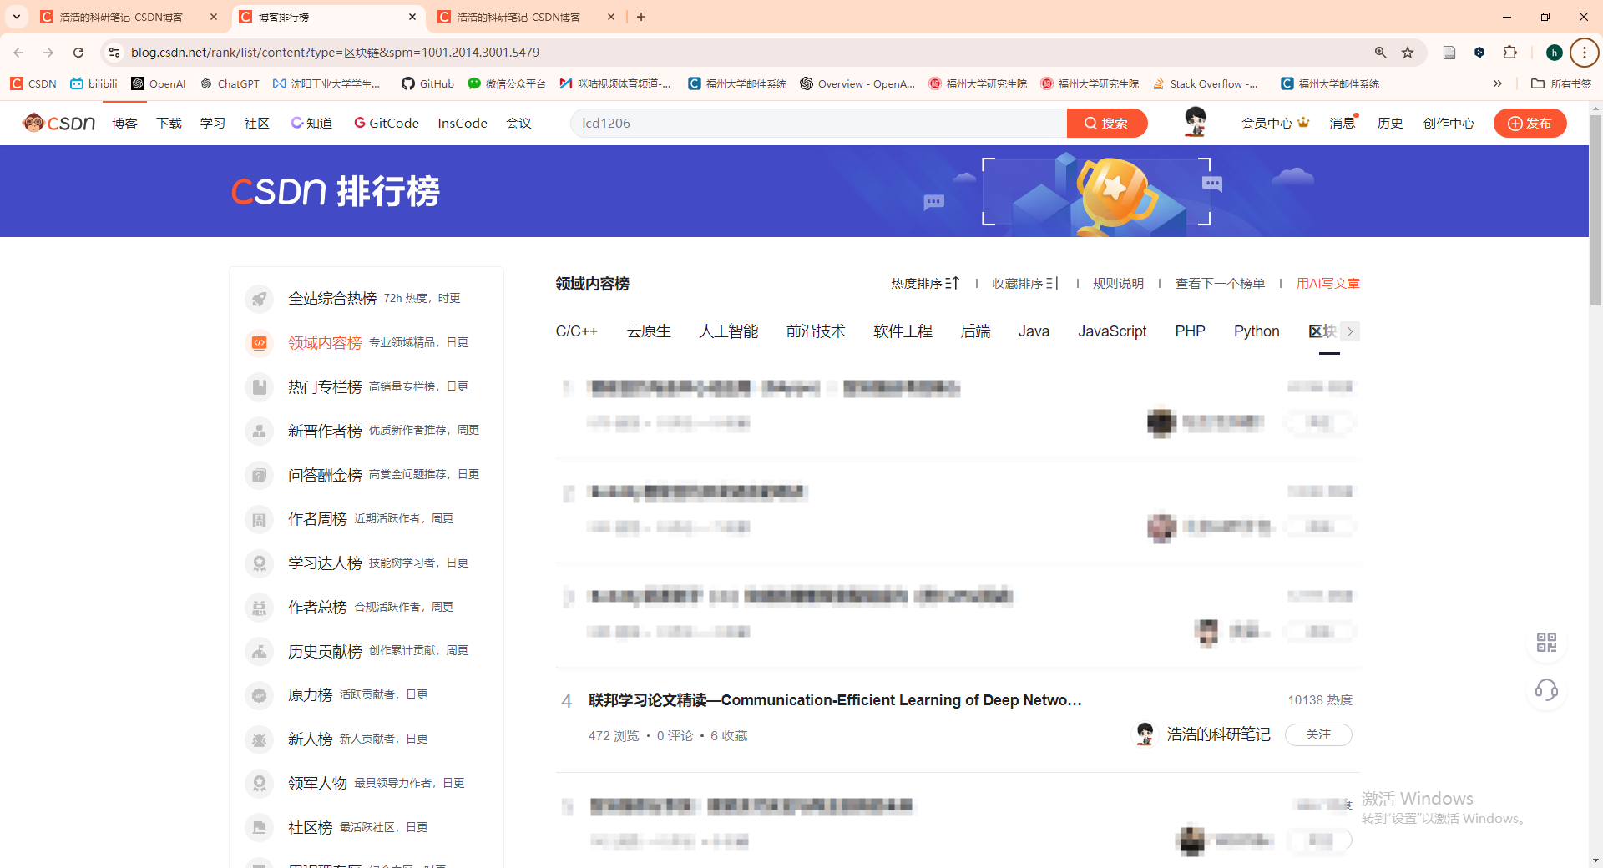This screenshot has width=1603, height=868.
Task: Select 热门专栏榜 in sidebar
Action: tap(325, 387)
